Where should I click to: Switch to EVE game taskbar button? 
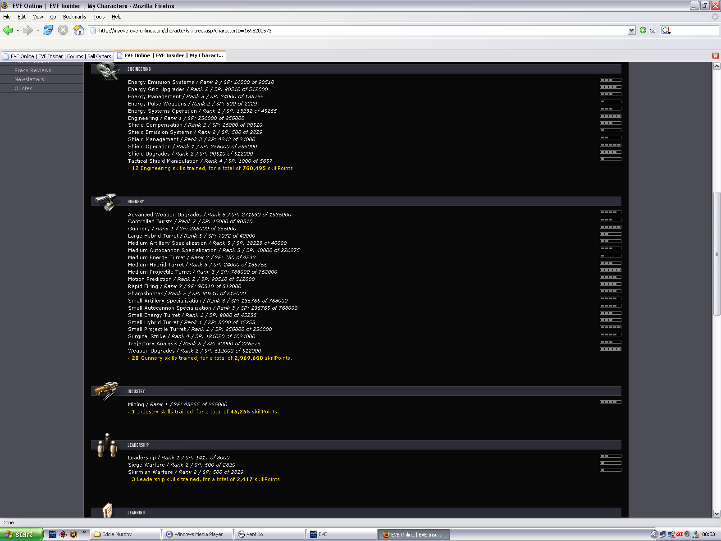pyautogui.click(x=342, y=534)
